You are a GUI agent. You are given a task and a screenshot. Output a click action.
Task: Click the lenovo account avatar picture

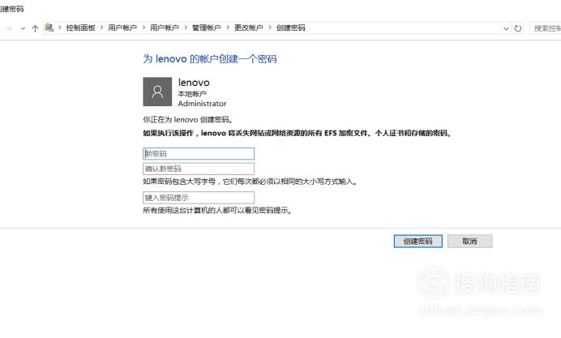point(157,92)
